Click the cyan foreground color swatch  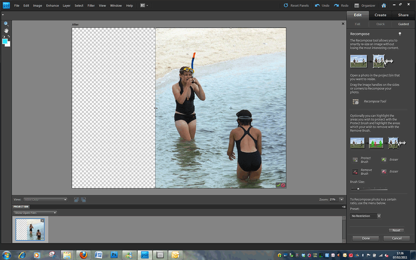pos(5,41)
